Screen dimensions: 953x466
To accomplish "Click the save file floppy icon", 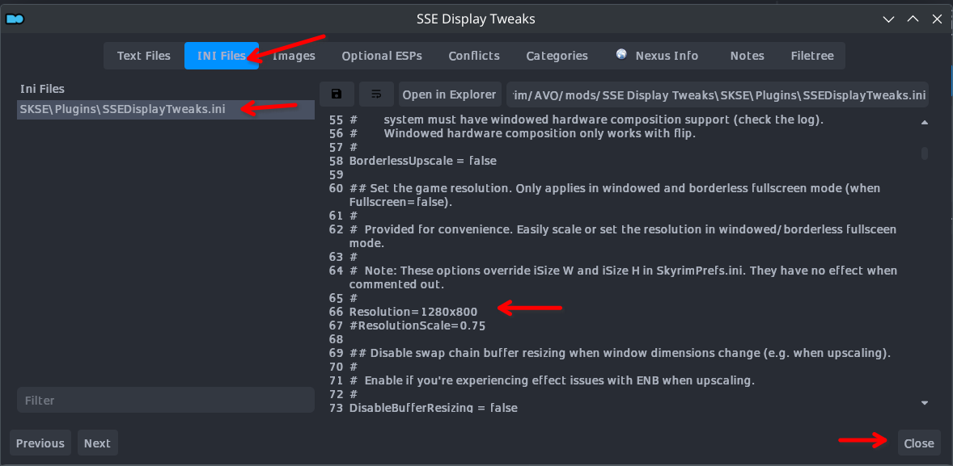I will (337, 94).
